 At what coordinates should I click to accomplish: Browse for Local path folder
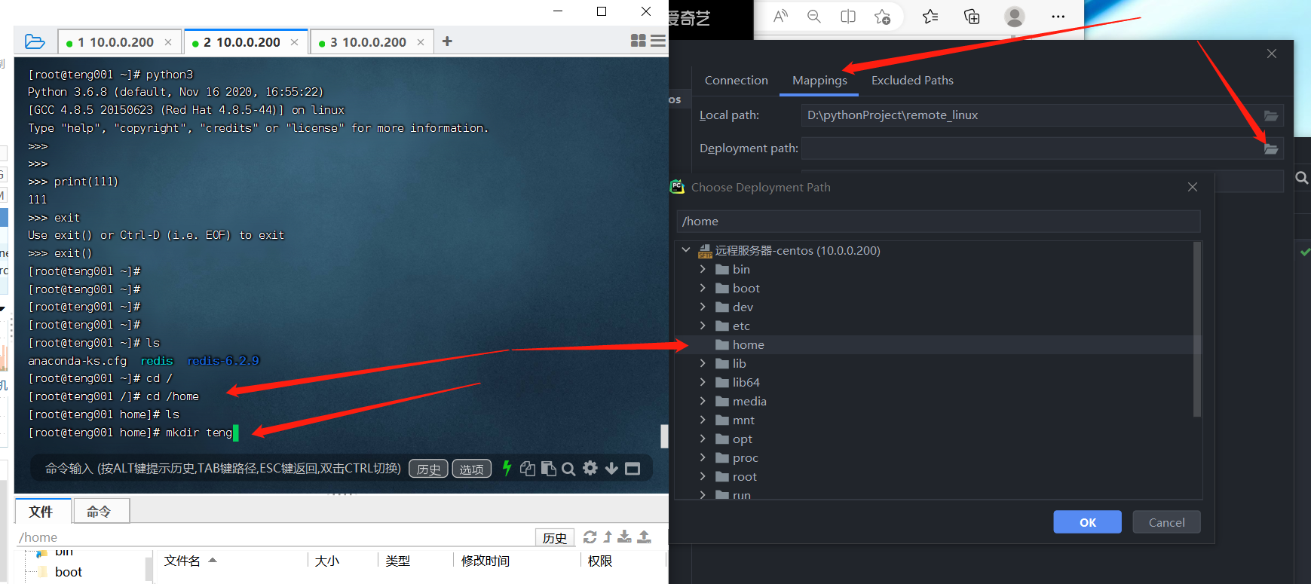pos(1271,115)
